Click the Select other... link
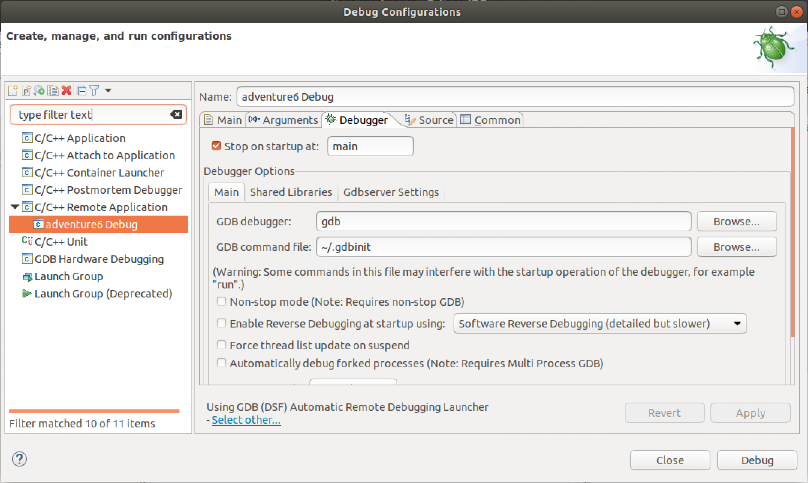 [246, 420]
